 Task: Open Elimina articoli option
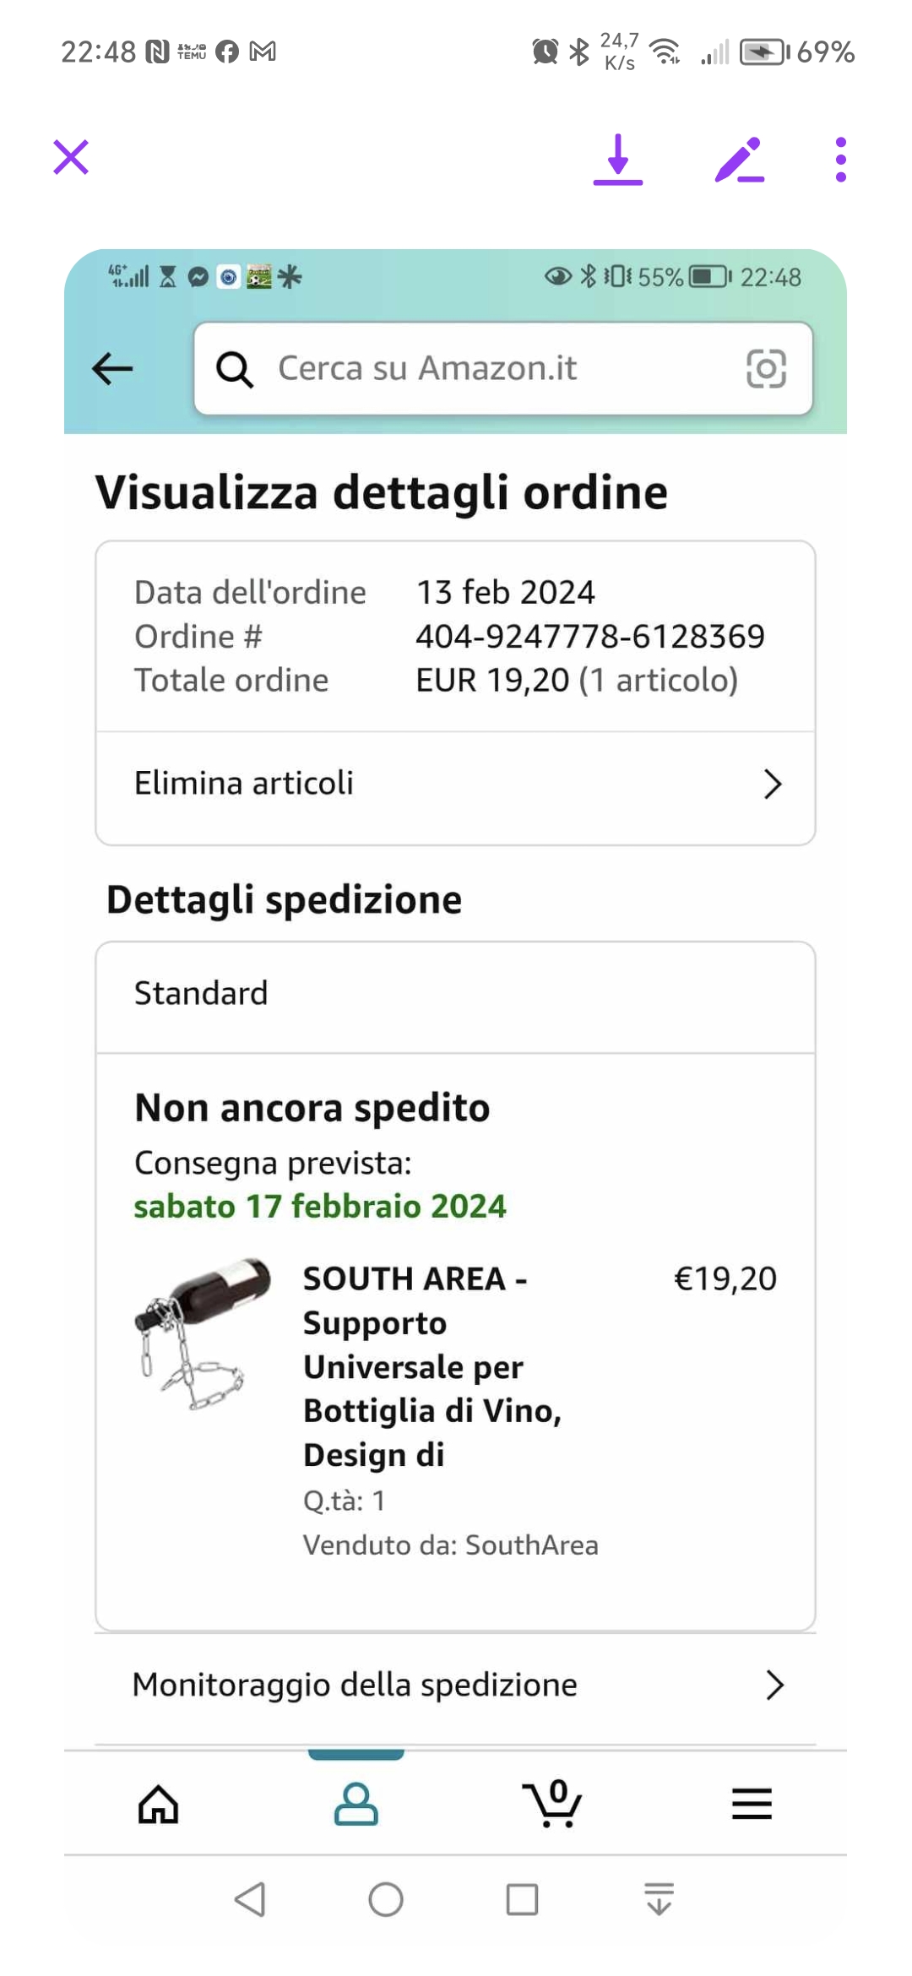click(245, 784)
